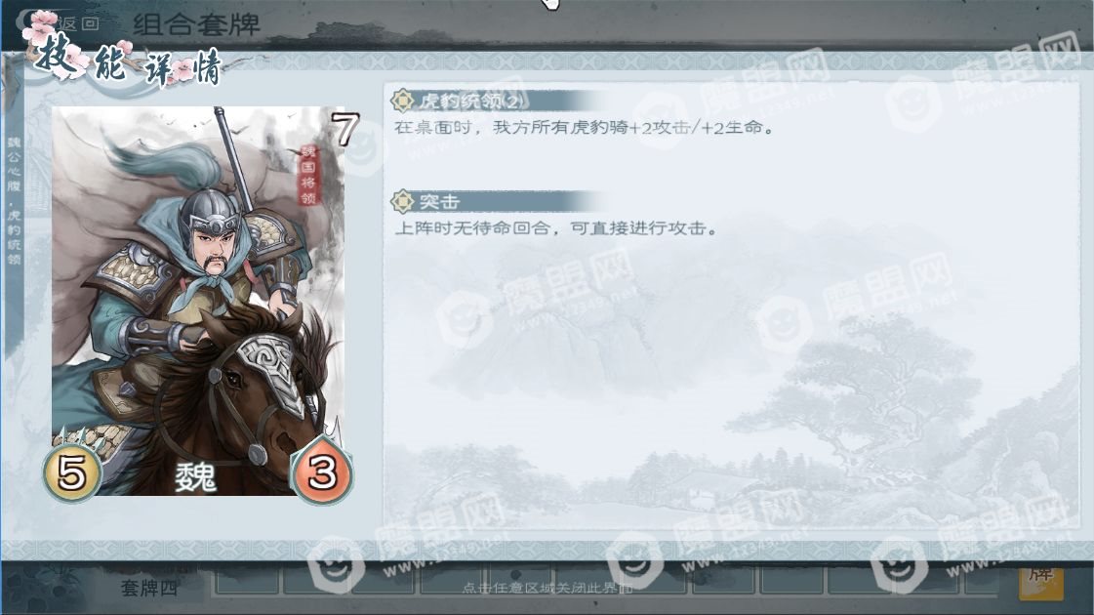Viewport: 1094px width, 615px height.
Task: Click the card cost number 7
Action: pos(344,129)
